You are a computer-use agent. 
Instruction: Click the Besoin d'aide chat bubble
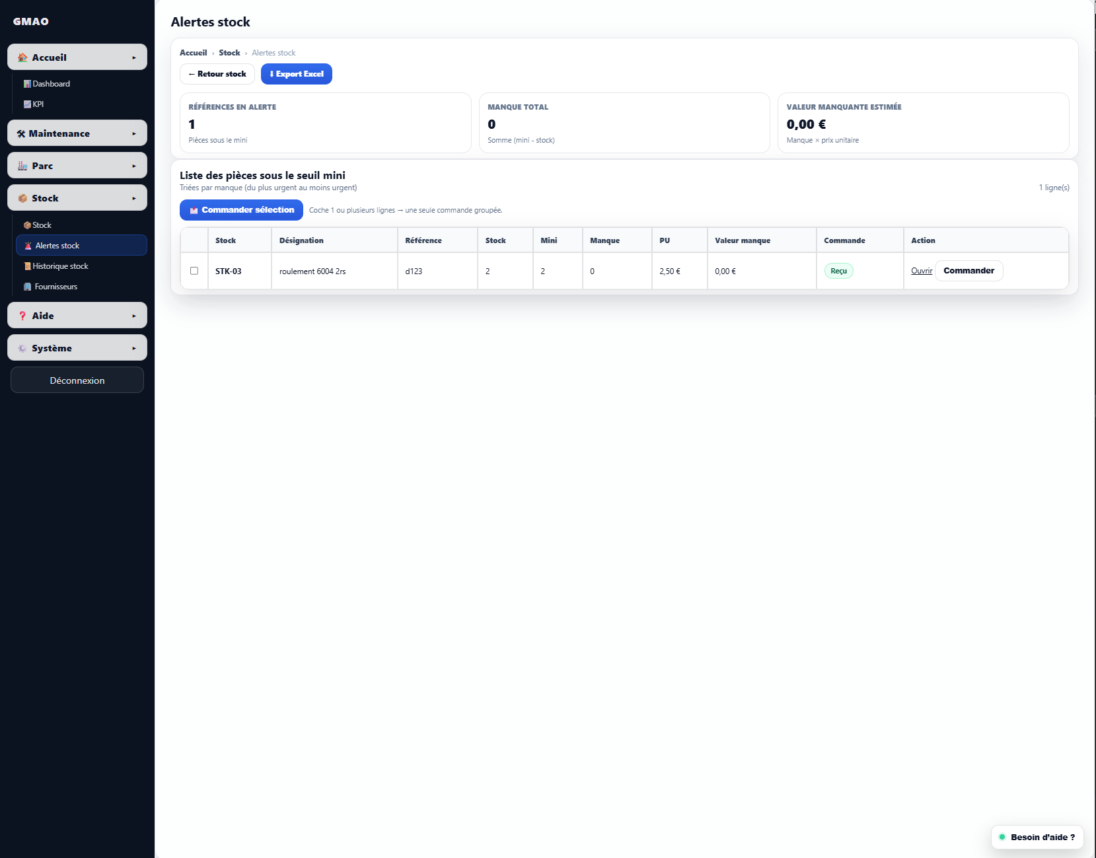coord(1037,837)
